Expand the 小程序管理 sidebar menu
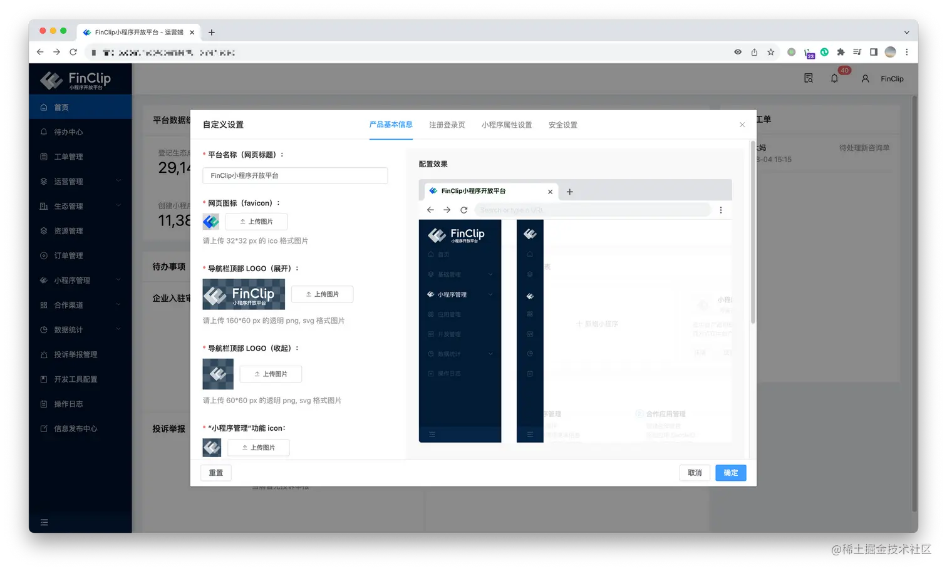The image size is (947, 571). [80, 280]
